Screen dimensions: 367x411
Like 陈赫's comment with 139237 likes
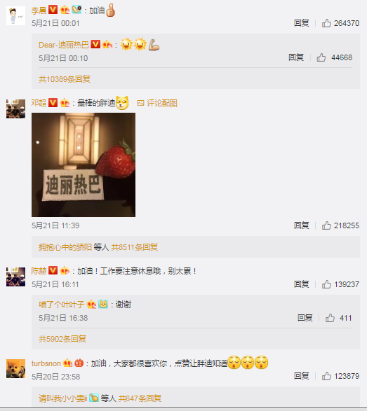326,284
